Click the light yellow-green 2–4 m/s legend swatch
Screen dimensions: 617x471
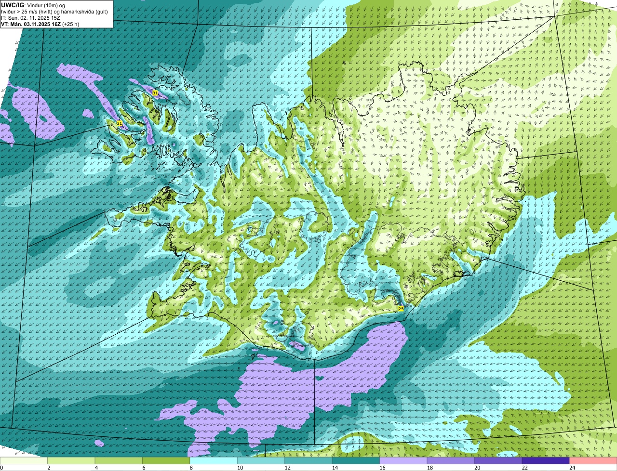[x=71, y=460]
